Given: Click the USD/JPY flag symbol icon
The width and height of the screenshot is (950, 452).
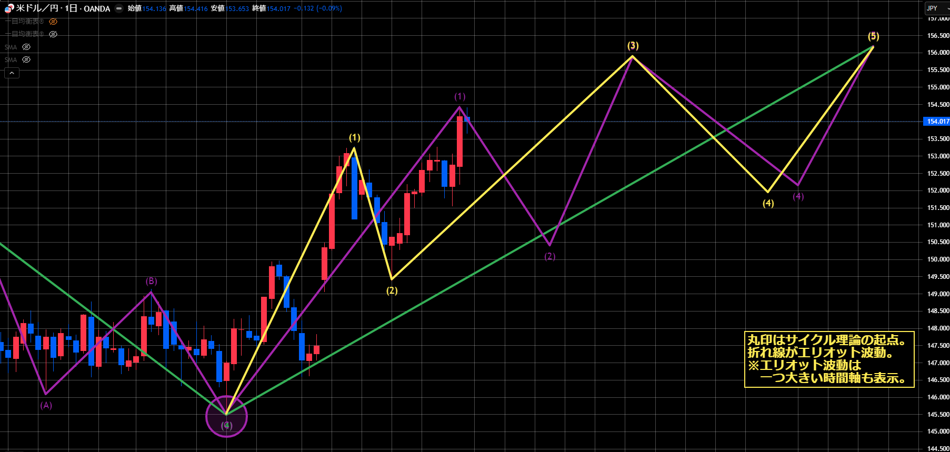Looking at the screenshot, I should click(x=9, y=8).
